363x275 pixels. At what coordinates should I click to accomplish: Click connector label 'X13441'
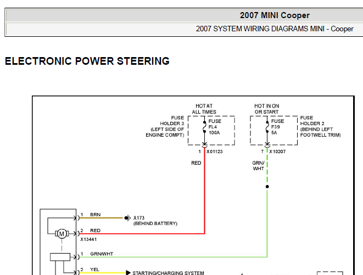pyautogui.click(x=88, y=239)
